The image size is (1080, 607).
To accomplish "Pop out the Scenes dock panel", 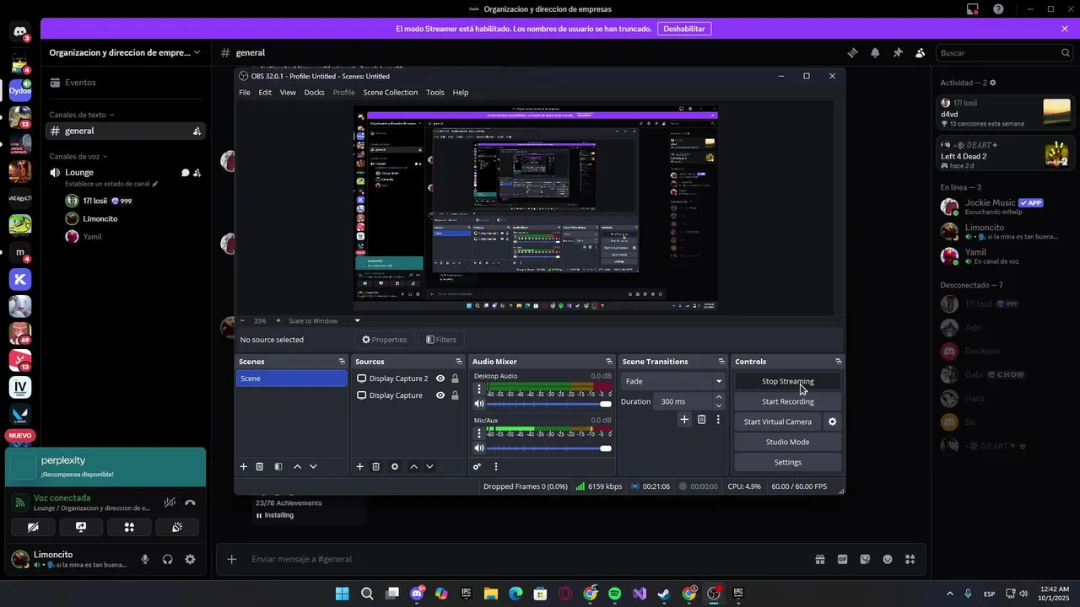I will point(342,362).
